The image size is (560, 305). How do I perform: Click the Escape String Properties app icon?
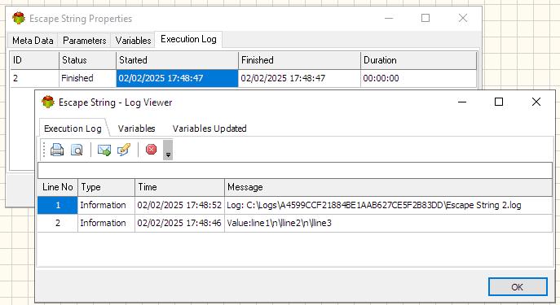click(19, 18)
